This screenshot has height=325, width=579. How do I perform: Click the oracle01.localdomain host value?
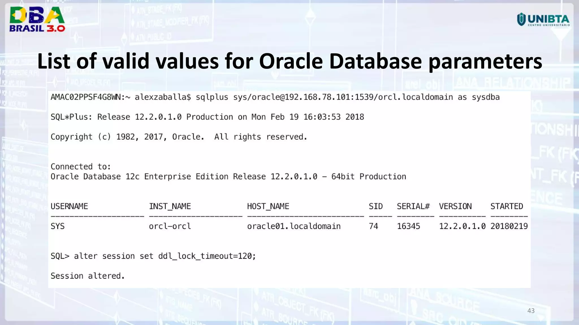(294, 226)
